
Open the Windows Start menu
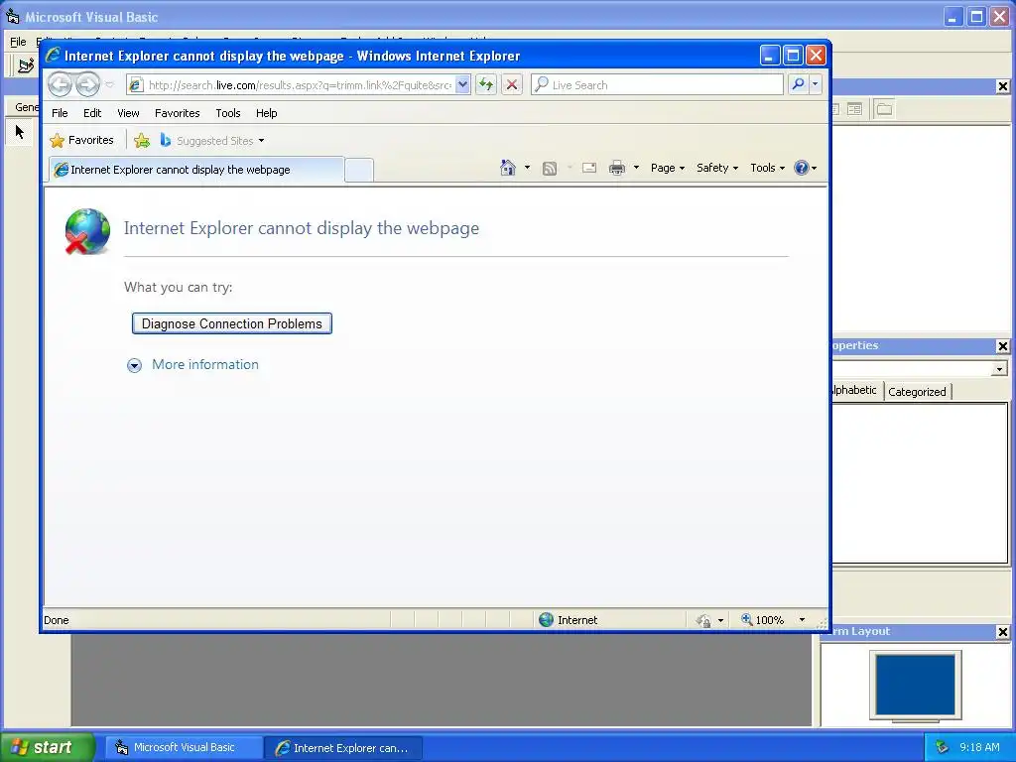click(48, 748)
